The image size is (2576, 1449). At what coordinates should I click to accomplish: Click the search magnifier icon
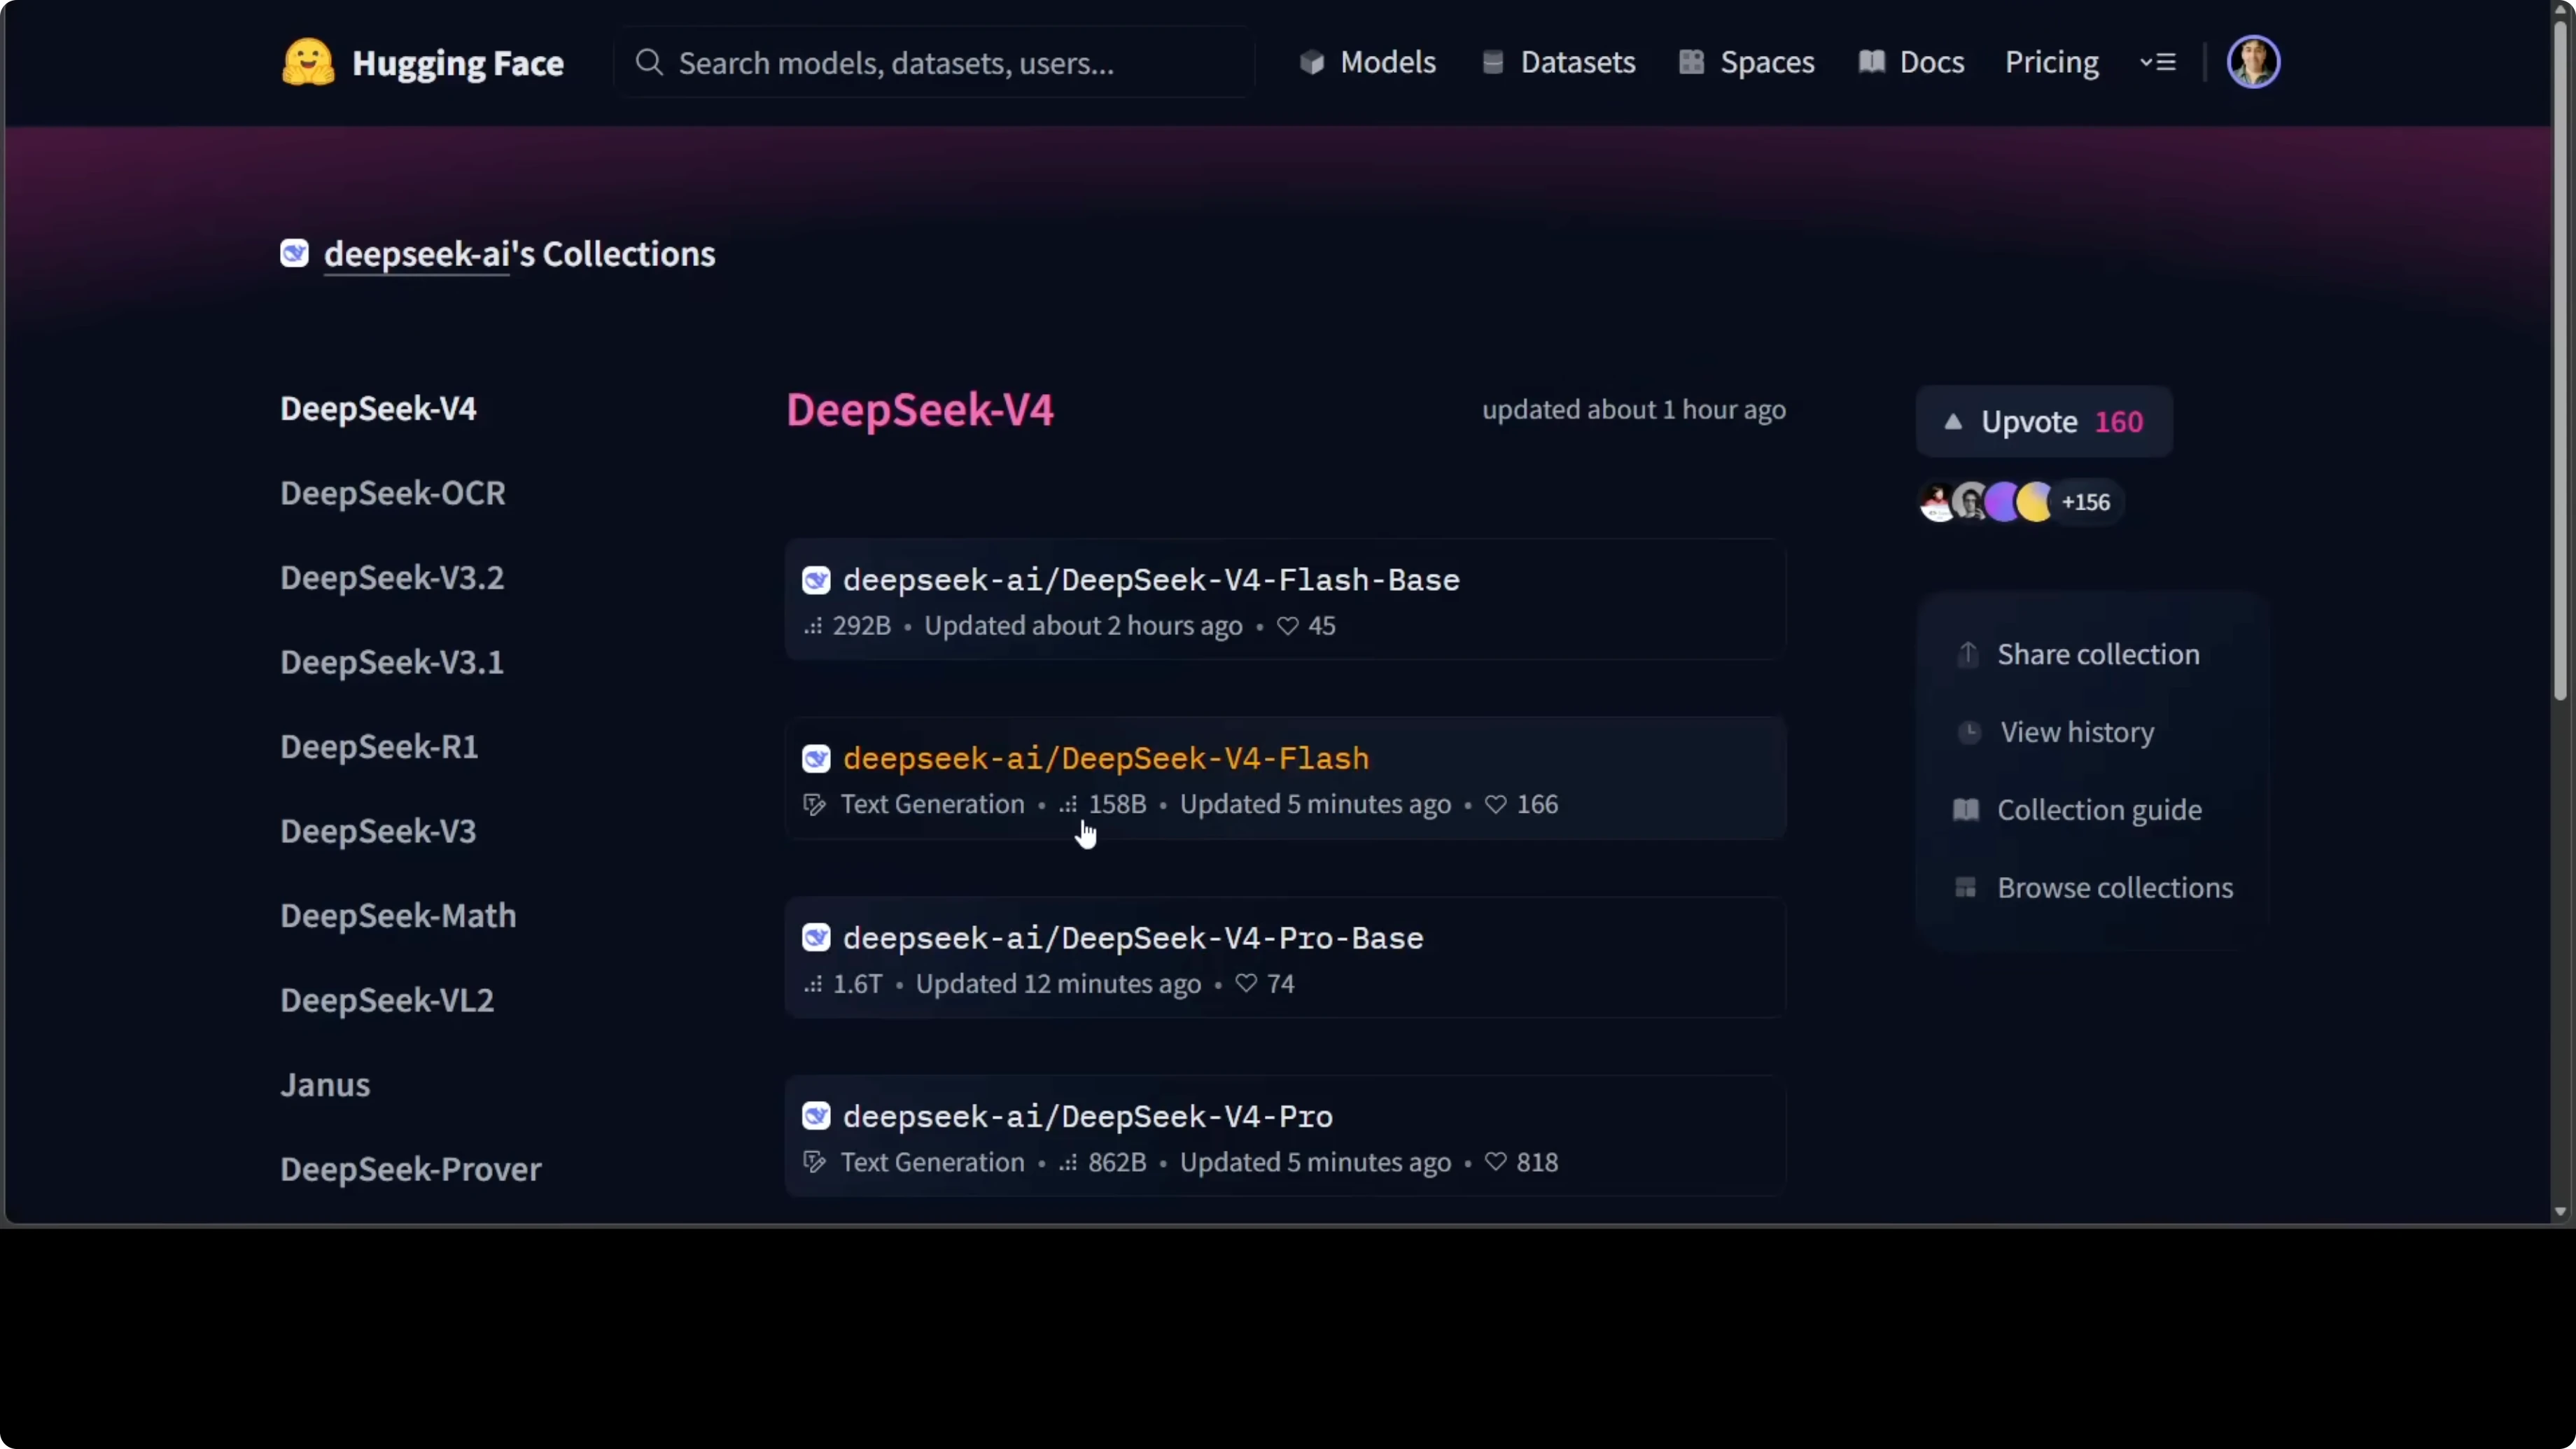pyautogui.click(x=649, y=62)
